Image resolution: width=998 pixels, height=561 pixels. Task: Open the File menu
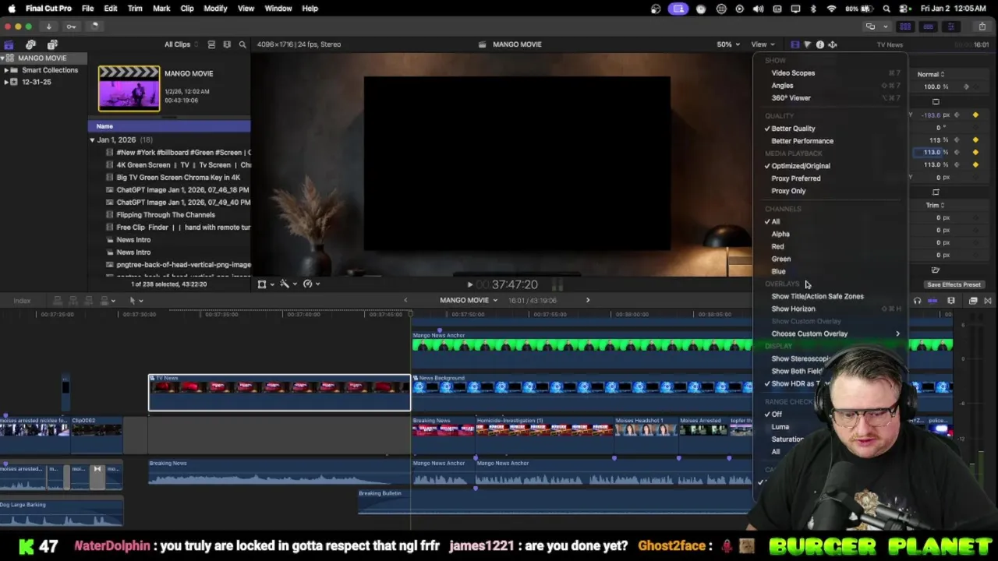click(88, 9)
